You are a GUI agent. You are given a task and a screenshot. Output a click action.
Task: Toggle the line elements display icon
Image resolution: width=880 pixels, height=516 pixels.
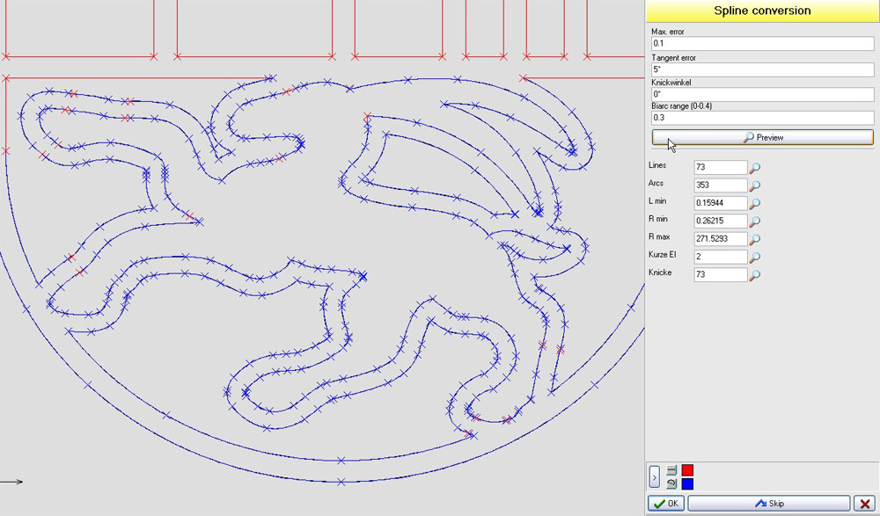coord(671,470)
